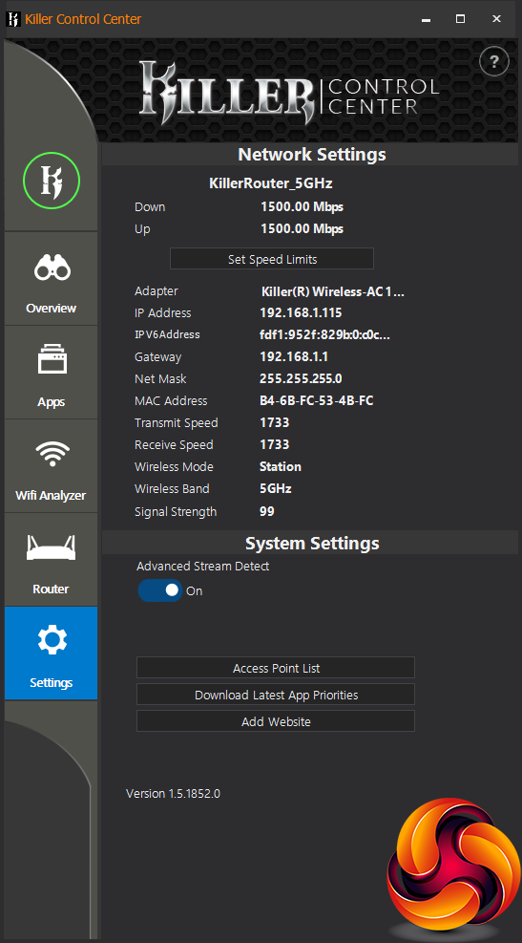Viewport: 522px width, 943px height.
Task: Click the Signal Strength value 99
Action: point(266,511)
